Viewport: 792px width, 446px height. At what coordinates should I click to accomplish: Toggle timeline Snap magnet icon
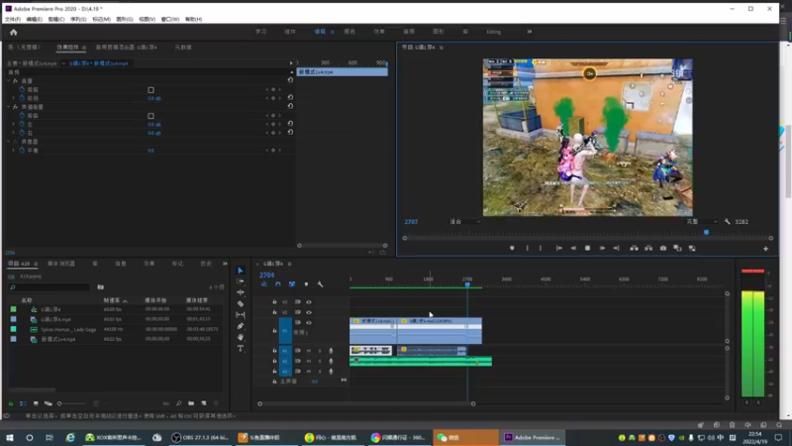click(x=278, y=284)
